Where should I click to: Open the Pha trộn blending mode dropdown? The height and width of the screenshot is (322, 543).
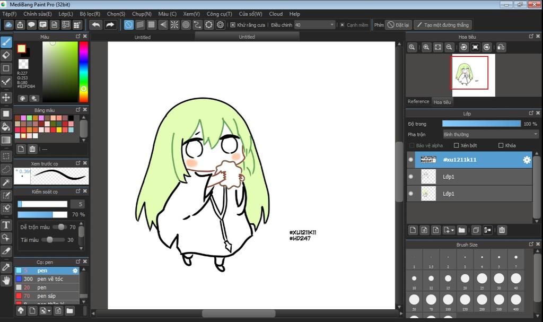pos(491,134)
